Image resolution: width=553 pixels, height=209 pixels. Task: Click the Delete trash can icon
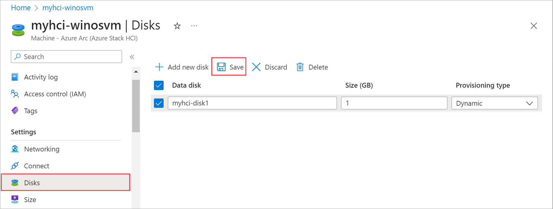[300, 67]
